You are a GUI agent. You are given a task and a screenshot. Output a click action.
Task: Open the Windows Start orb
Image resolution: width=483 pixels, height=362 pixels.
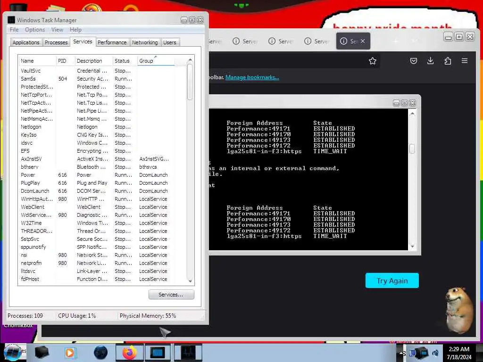(x=12, y=353)
